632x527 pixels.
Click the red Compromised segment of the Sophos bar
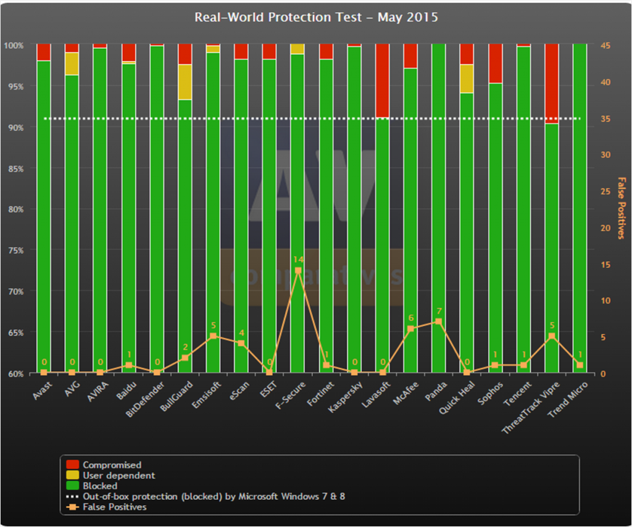[x=496, y=64]
